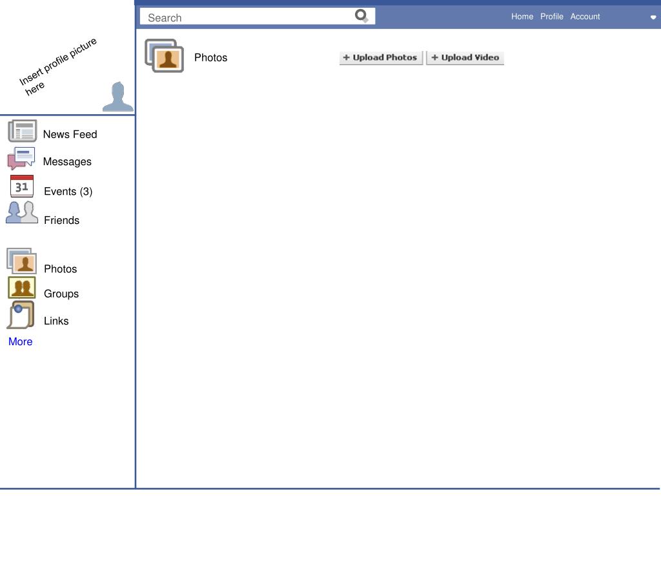Open Events (3) label in sidebar
Viewport: 661px width, 582px height.
click(x=68, y=192)
